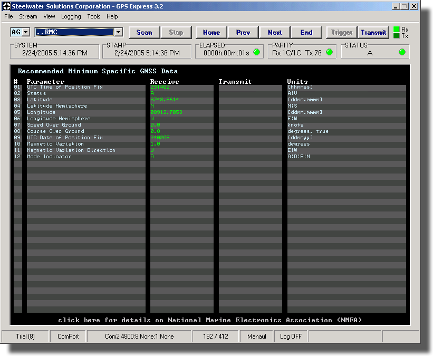Click the received longitude 08913.7053
The image size is (433, 356).
pyautogui.click(x=166, y=112)
